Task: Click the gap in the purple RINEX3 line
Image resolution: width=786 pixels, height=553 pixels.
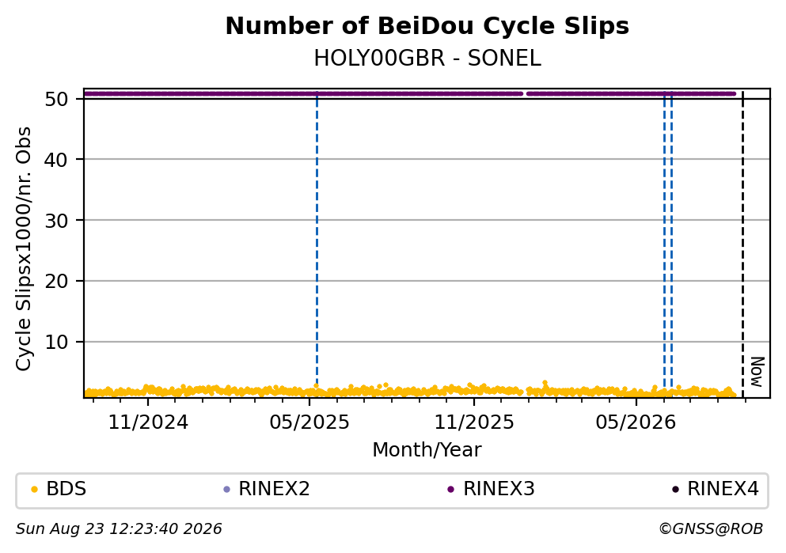Action: pyautogui.click(x=525, y=93)
